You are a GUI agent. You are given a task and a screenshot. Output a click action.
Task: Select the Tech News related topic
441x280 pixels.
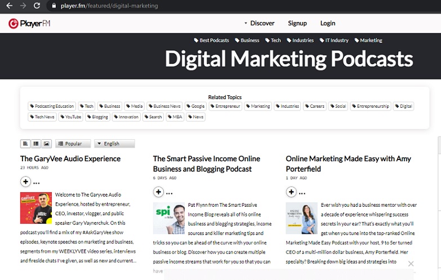[x=42, y=117]
